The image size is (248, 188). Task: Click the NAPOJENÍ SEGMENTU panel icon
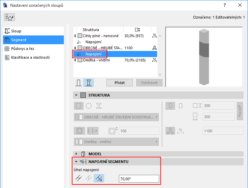(x=83, y=162)
